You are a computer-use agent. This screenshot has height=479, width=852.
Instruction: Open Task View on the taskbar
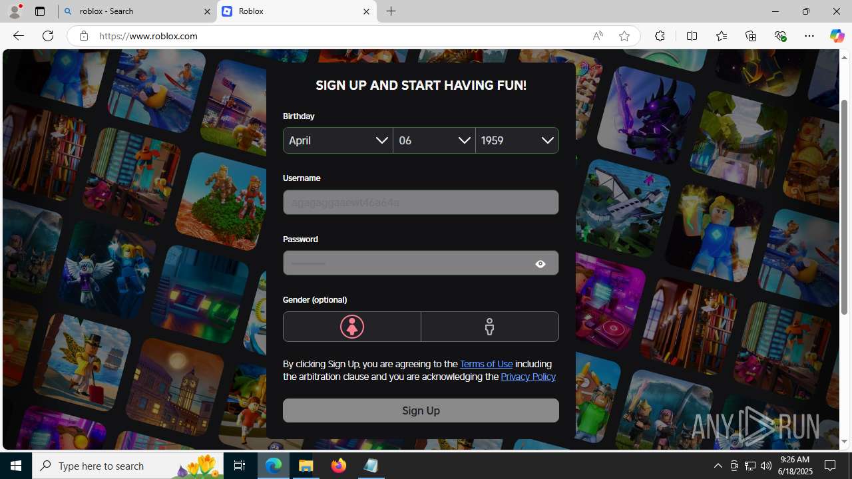(240, 466)
